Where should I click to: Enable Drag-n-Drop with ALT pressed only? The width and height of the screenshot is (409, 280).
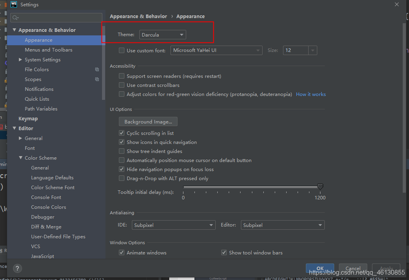coord(122,178)
